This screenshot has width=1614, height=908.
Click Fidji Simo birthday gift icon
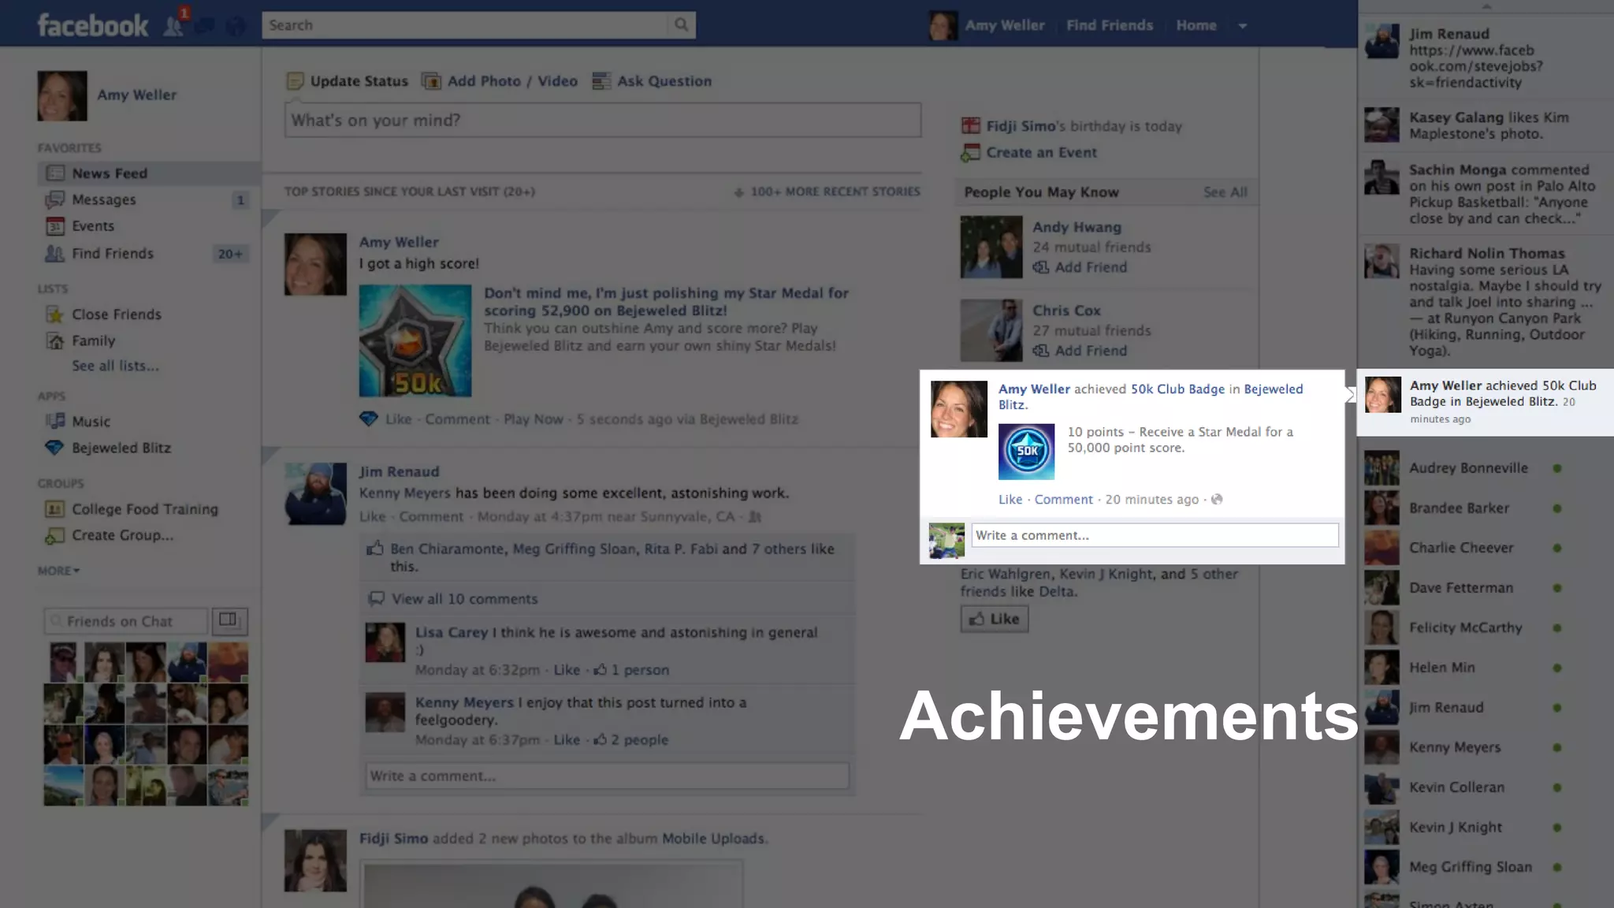coord(971,126)
